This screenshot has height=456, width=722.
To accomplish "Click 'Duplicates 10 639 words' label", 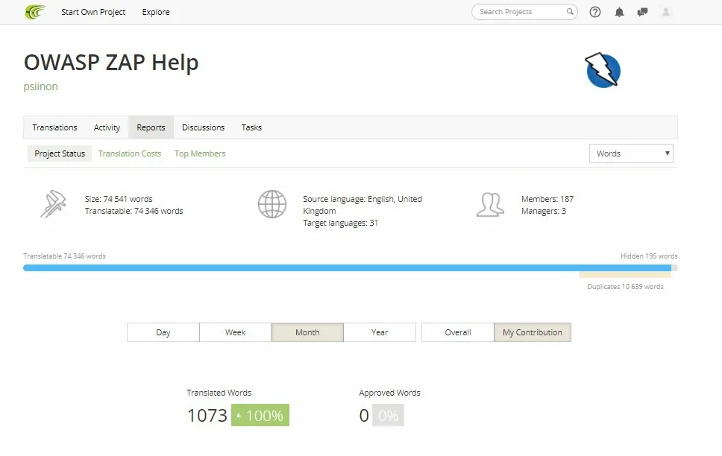I will (x=625, y=287).
